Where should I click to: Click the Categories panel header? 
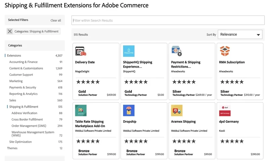pyautogui.click(x=35, y=45)
